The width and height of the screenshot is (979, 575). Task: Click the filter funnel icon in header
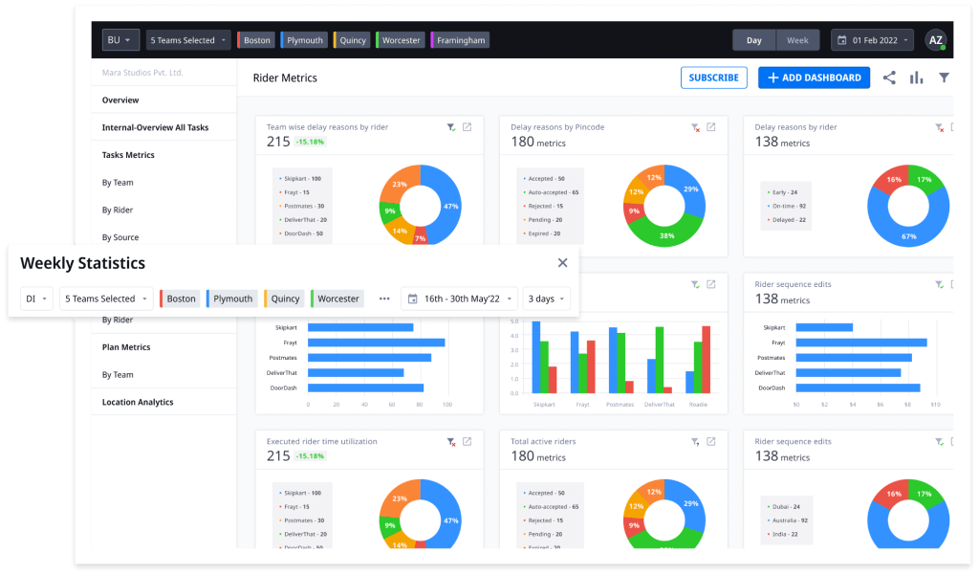click(944, 78)
